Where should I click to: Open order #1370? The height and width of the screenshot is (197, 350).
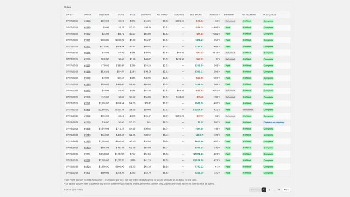[87, 91]
